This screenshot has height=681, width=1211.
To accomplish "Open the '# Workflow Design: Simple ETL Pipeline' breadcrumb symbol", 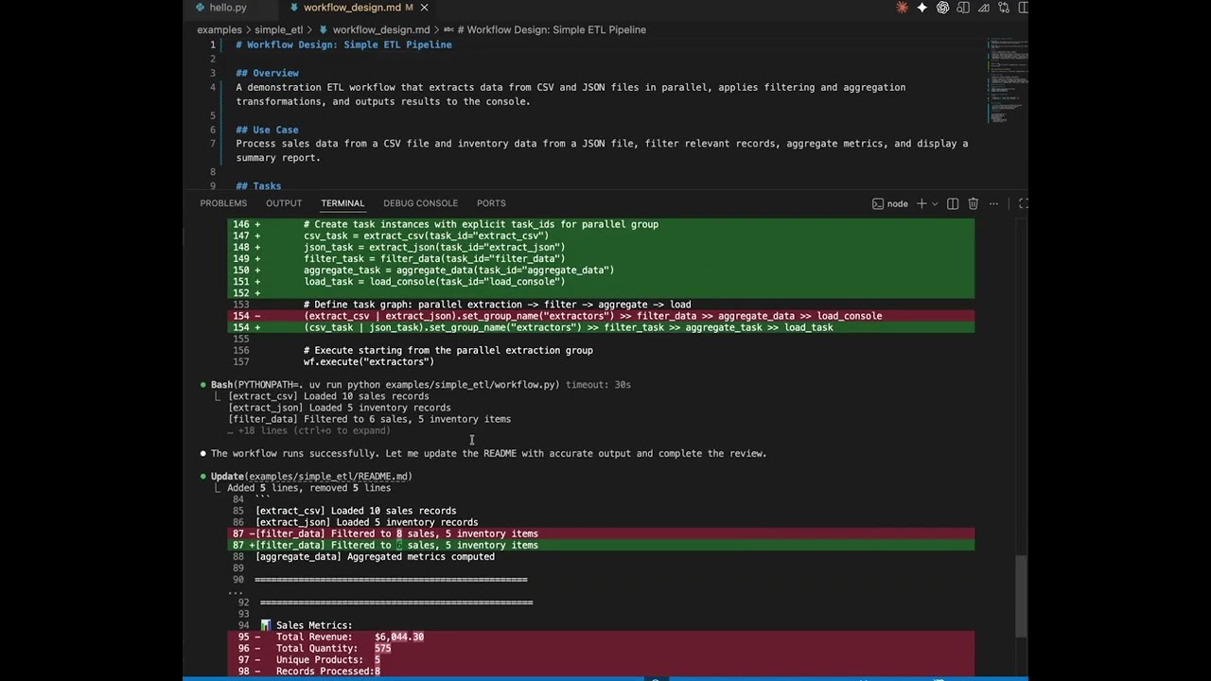I will pos(556,30).
